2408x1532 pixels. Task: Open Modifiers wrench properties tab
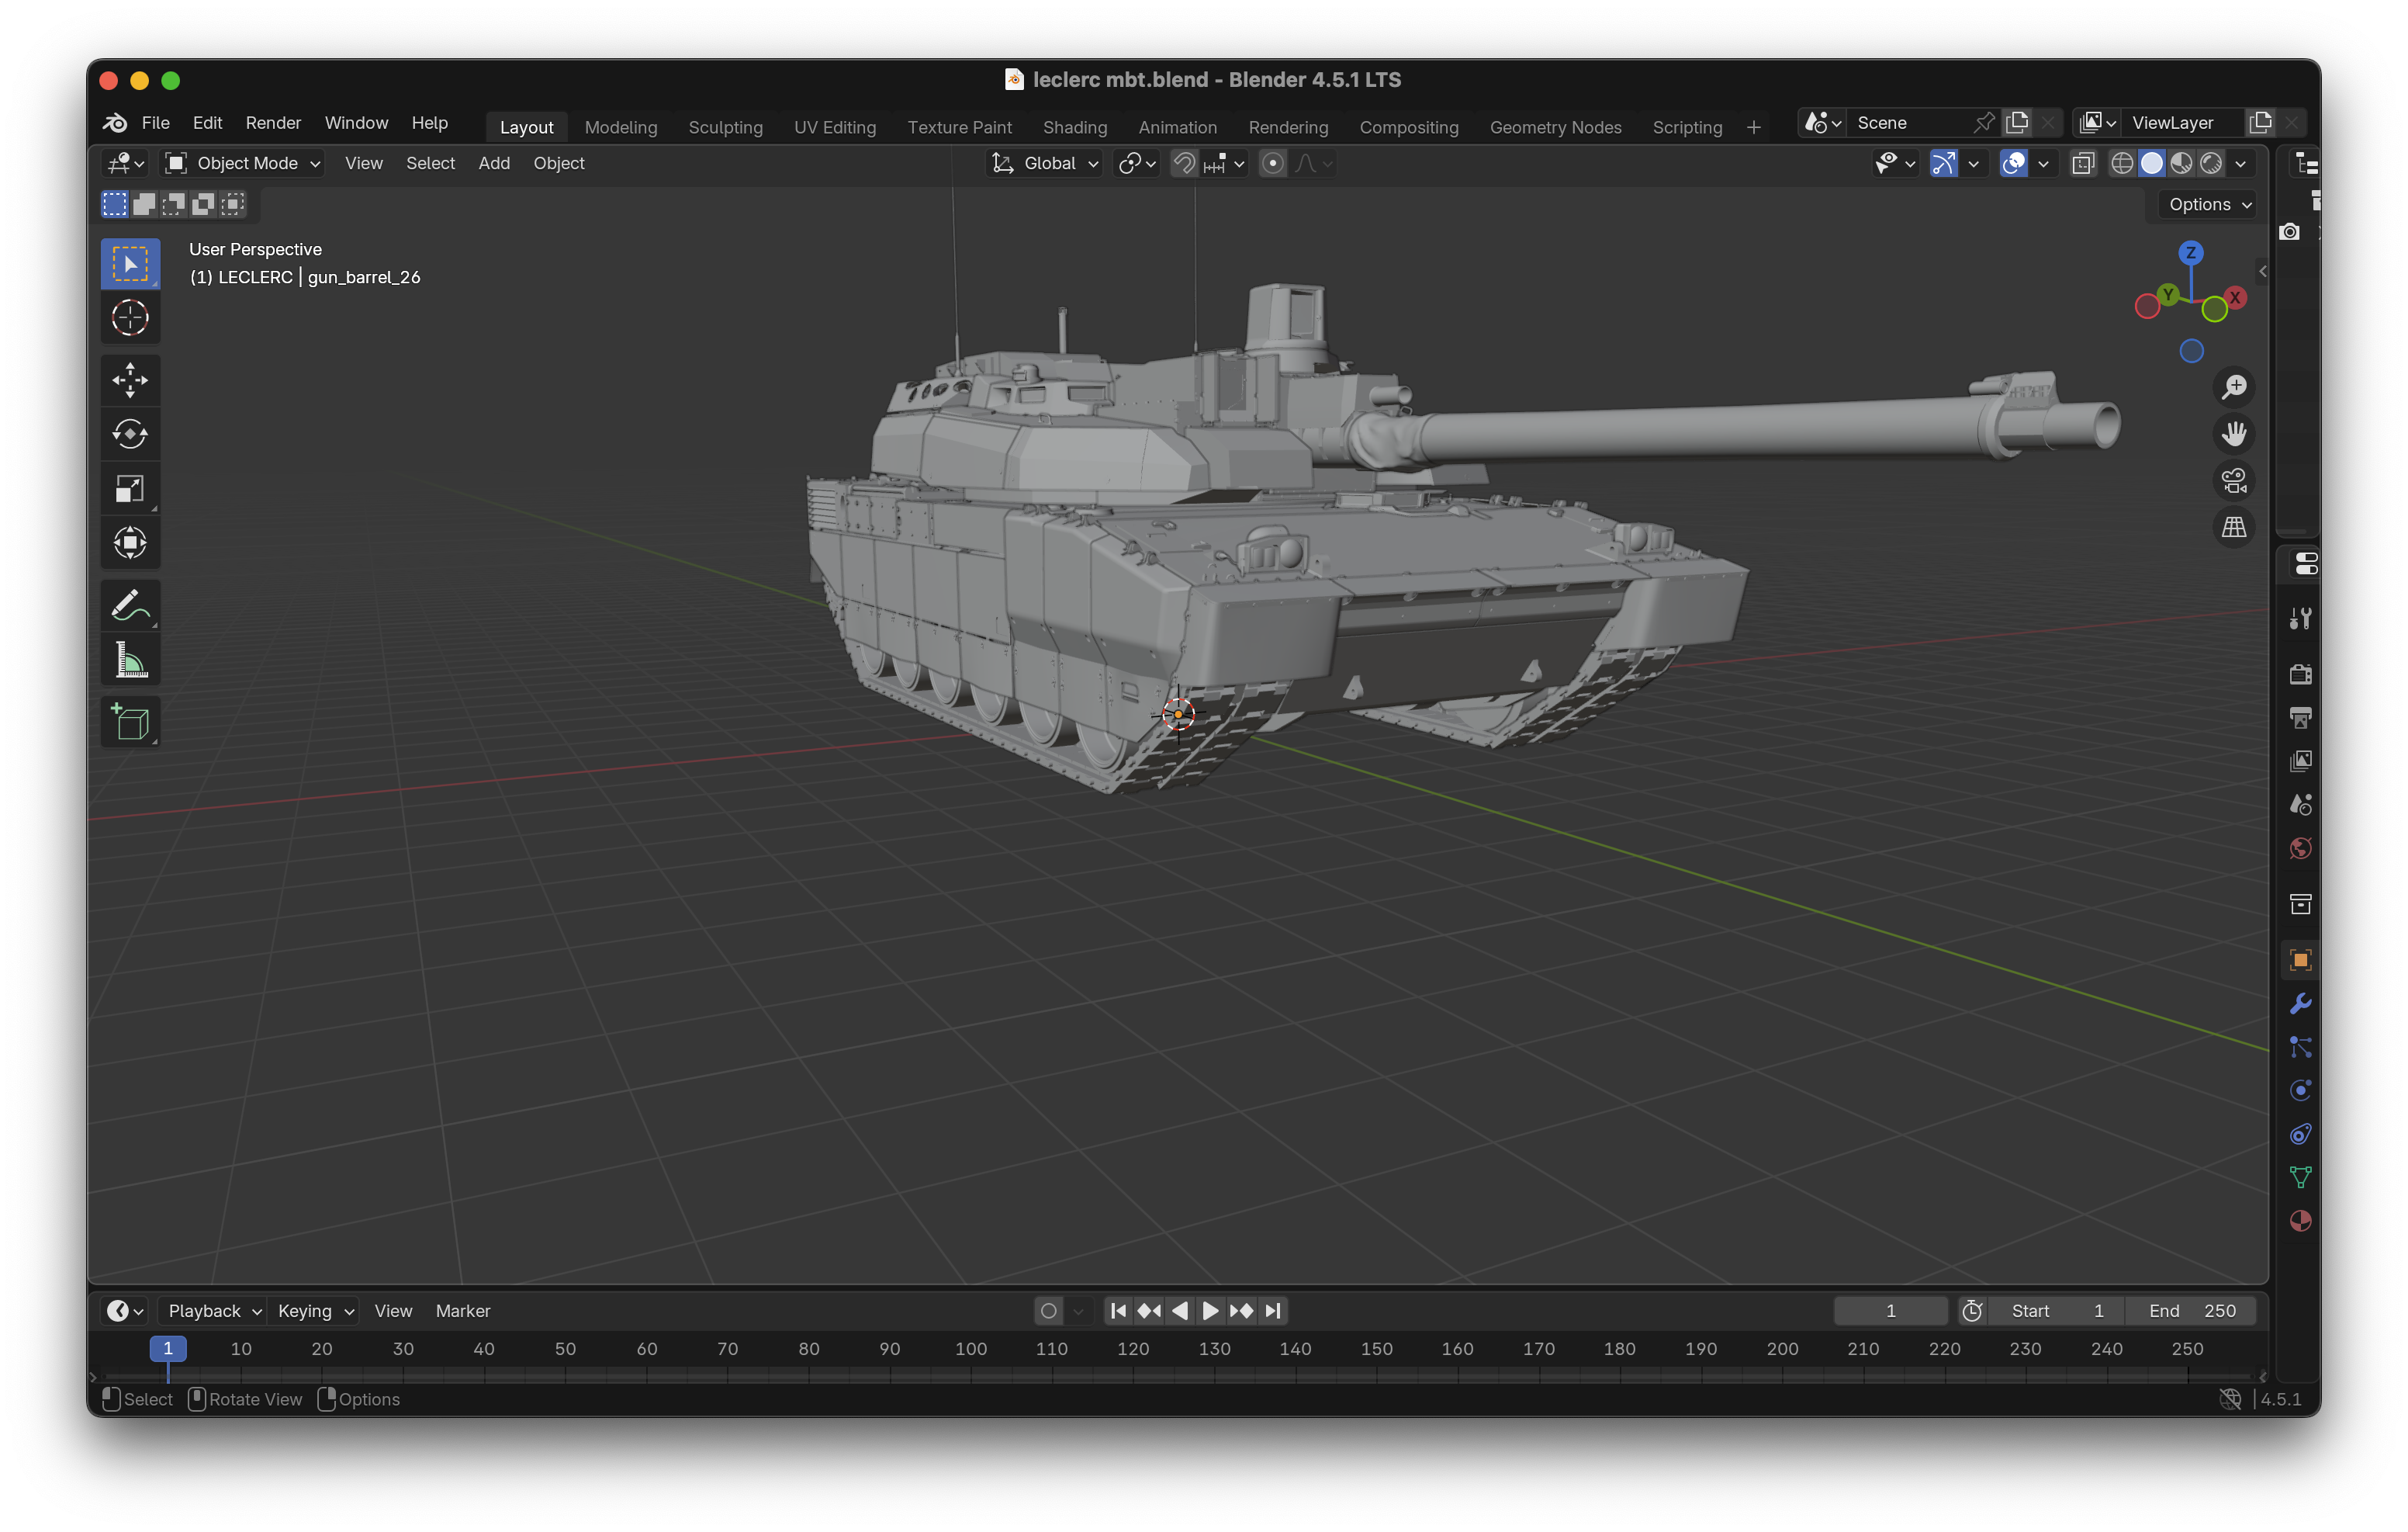[x=2300, y=1003]
